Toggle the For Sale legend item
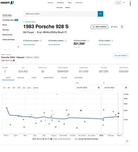 [54, 139]
